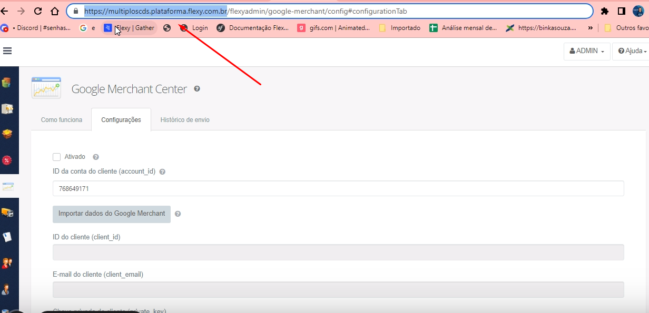Click the colored cubes sidebar icon
Viewport: 649px width, 313px height.
(x=7, y=83)
